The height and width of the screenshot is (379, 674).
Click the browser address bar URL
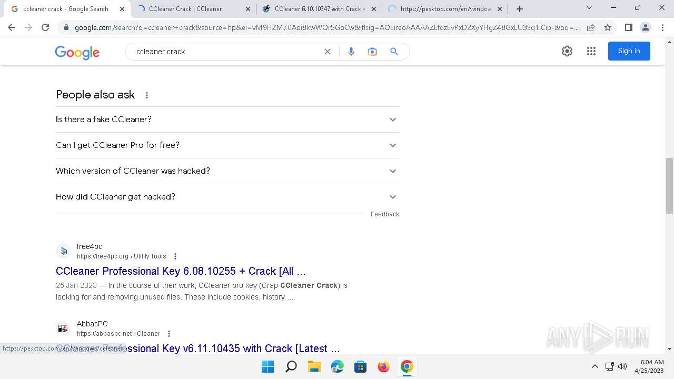(x=326, y=27)
